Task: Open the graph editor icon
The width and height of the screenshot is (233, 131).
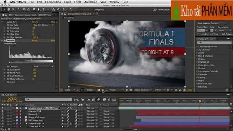Action: coord(114,100)
